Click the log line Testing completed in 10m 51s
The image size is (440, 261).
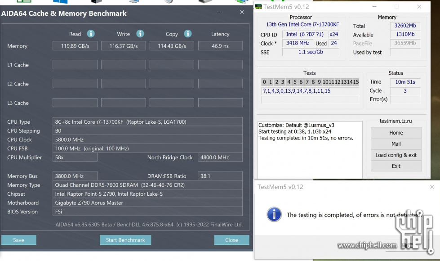point(306,138)
